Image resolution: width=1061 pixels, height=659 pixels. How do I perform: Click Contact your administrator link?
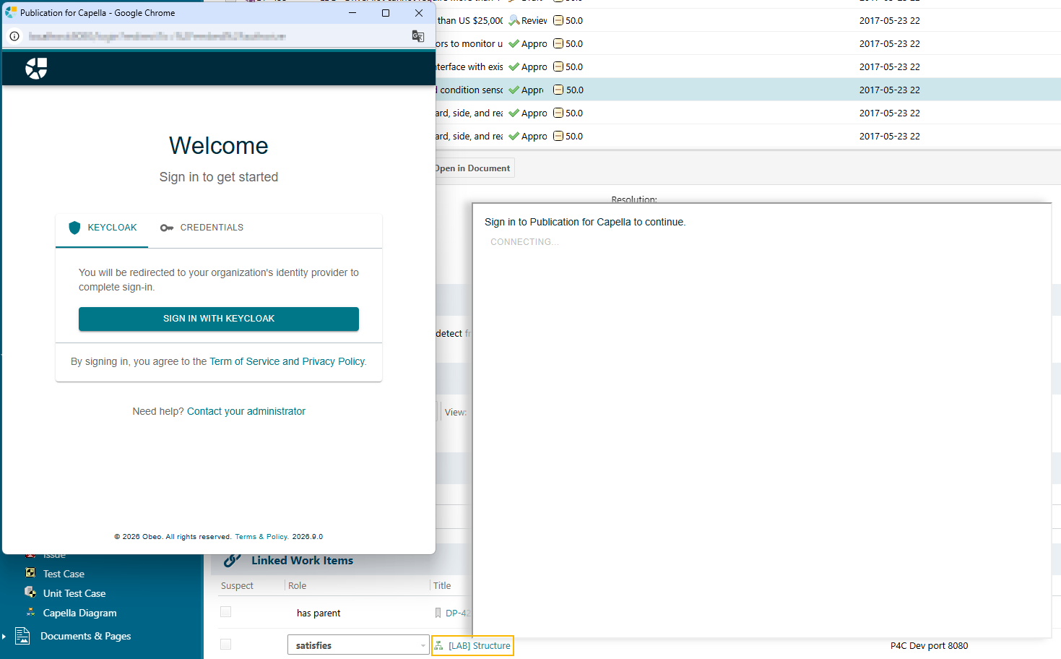tap(246, 411)
